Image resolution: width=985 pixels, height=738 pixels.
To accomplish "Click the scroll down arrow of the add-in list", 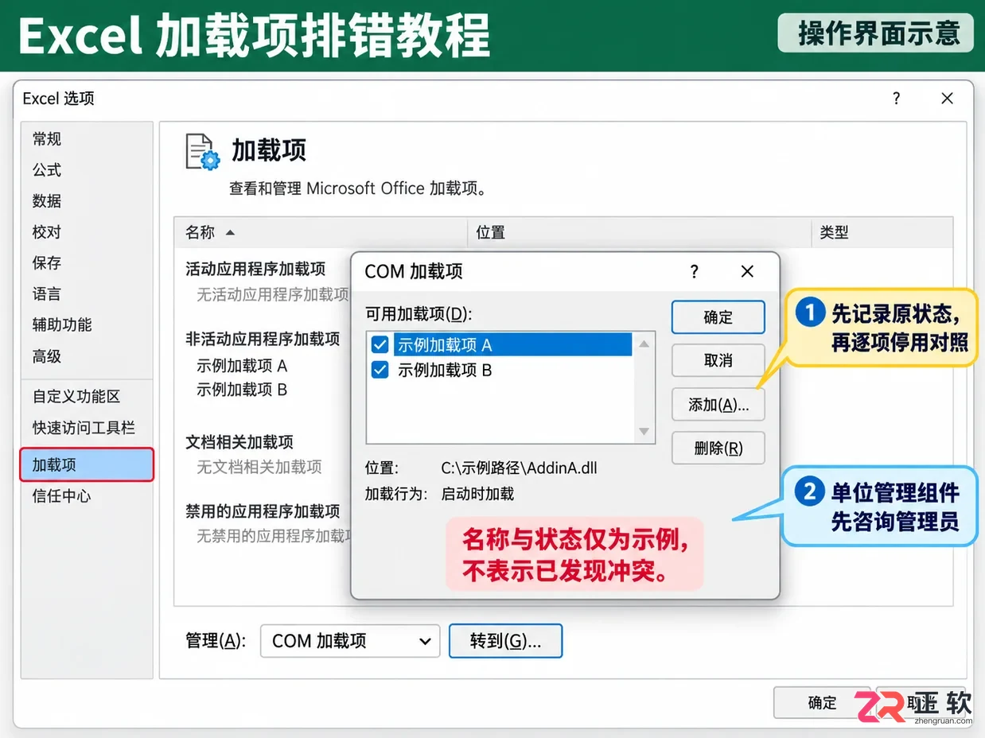I will tap(644, 432).
